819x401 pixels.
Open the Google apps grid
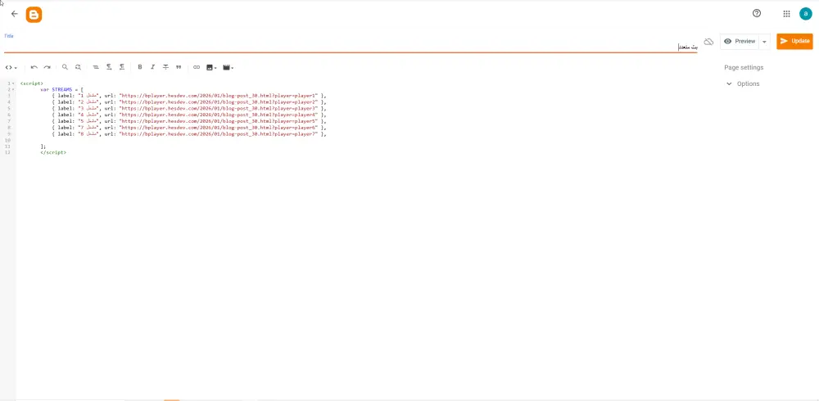[x=786, y=14]
